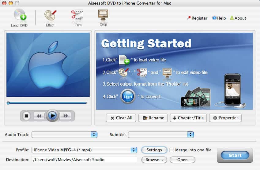Click the rewind playback button
The height and width of the screenshot is (170, 260).
(39, 116)
